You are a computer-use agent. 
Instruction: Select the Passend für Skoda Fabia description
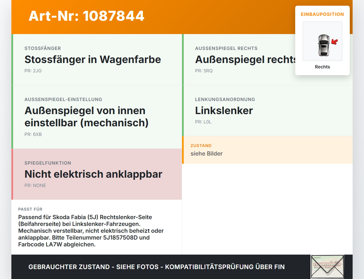click(x=91, y=231)
